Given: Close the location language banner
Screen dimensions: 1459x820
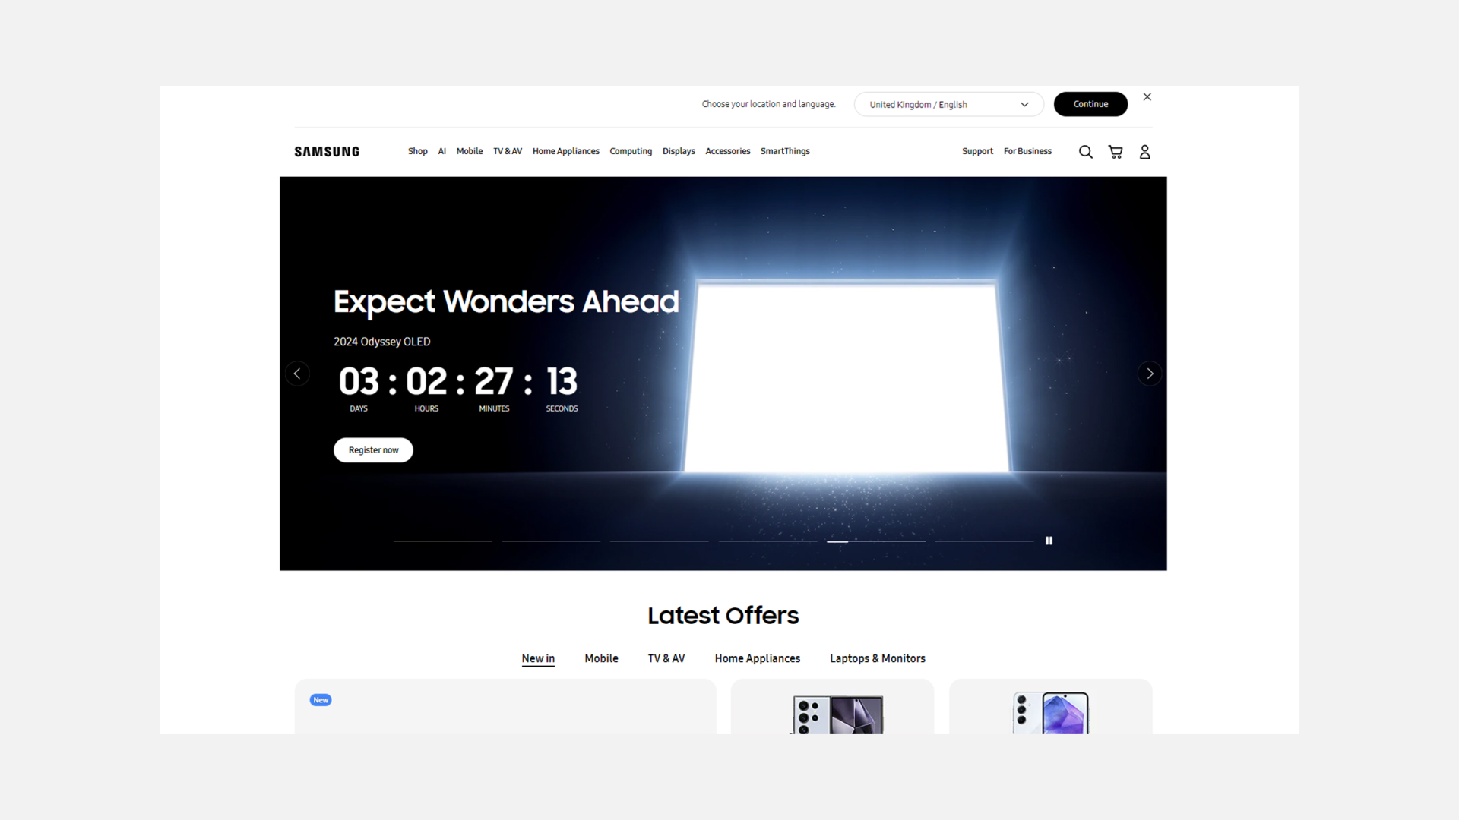Looking at the screenshot, I should [1147, 97].
